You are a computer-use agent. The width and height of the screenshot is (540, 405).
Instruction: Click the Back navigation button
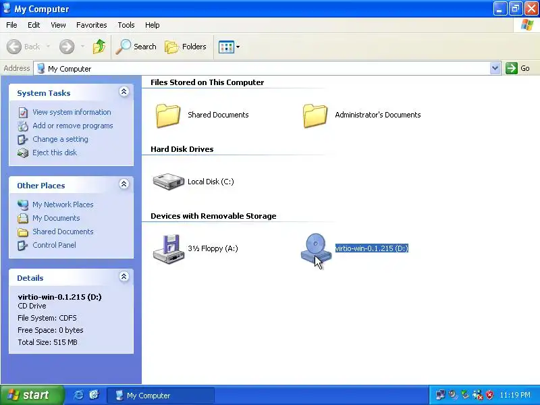tap(24, 47)
